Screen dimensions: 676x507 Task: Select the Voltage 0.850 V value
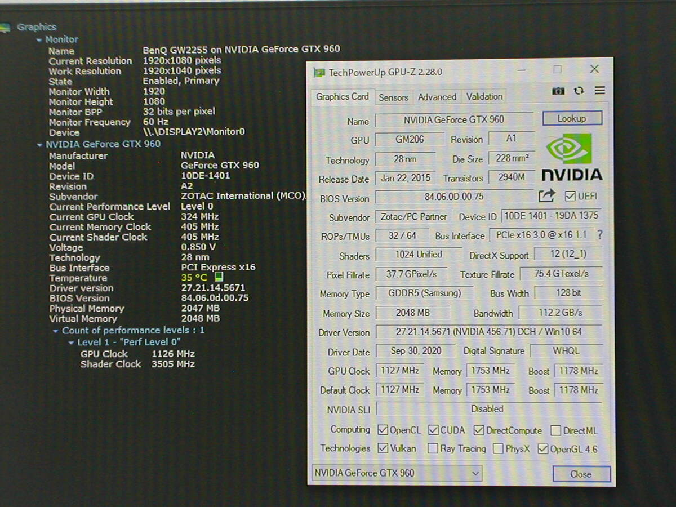click(198, 247)
